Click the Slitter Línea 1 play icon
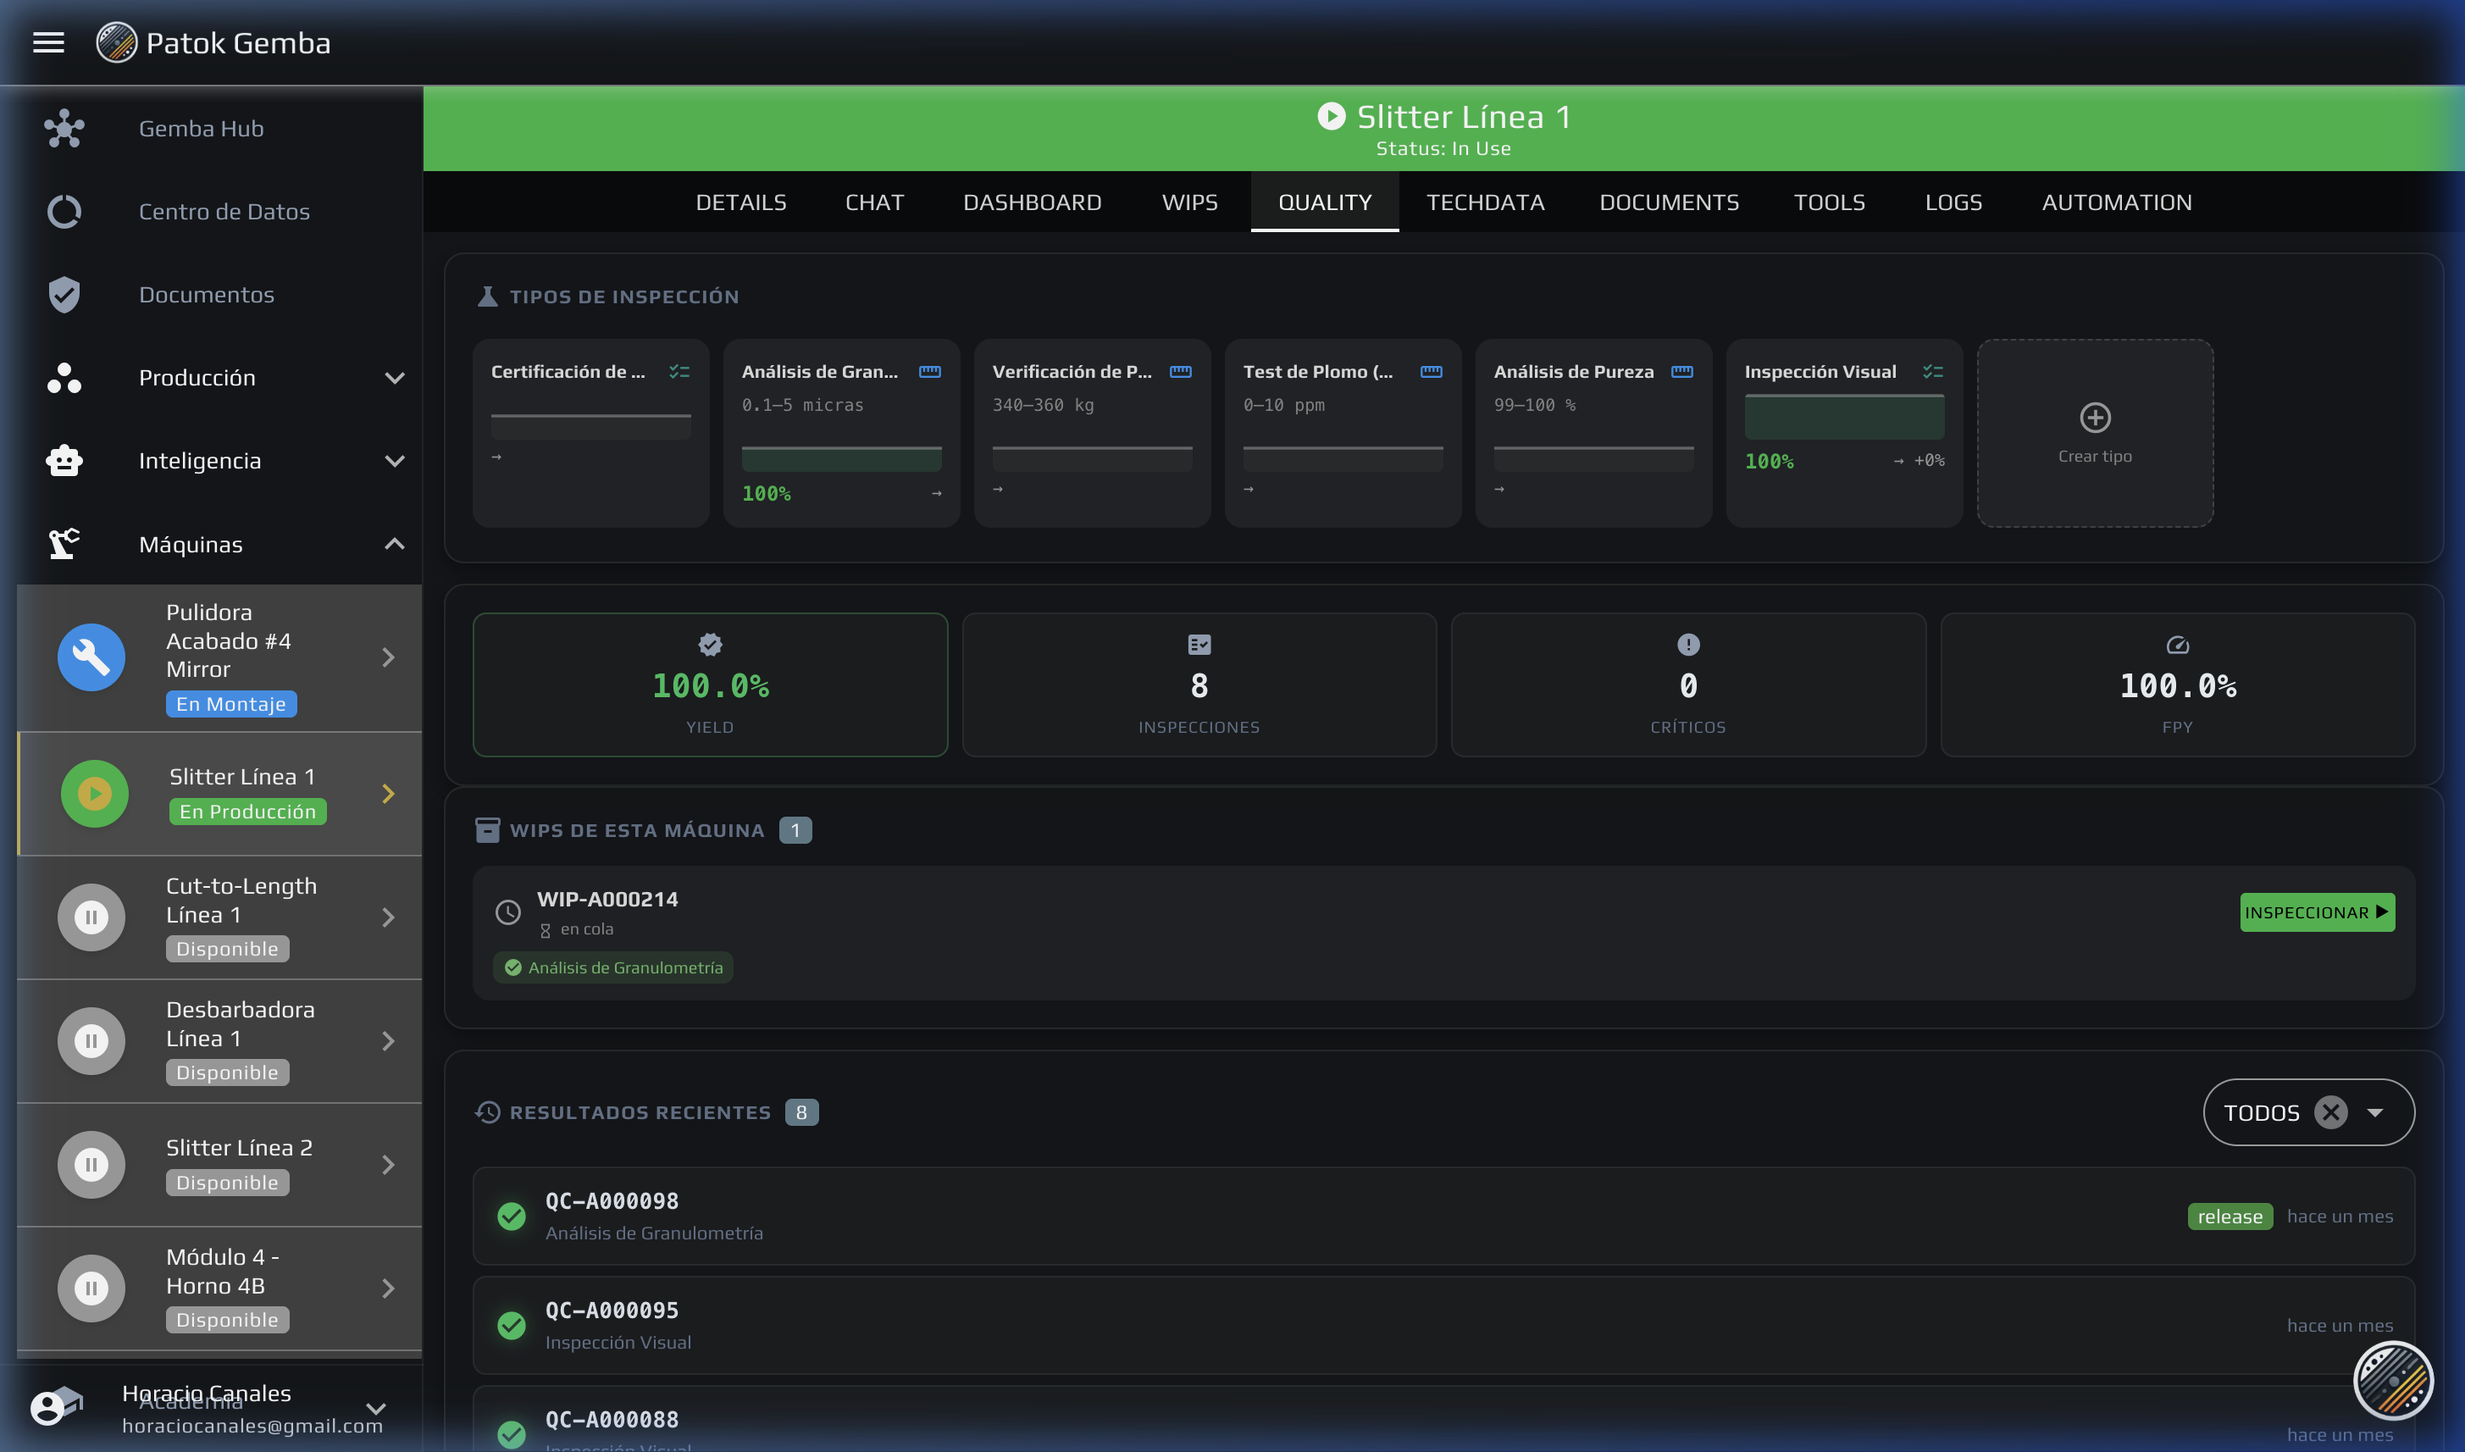This screenshot has height=1452, width=2465. point(95,794)
